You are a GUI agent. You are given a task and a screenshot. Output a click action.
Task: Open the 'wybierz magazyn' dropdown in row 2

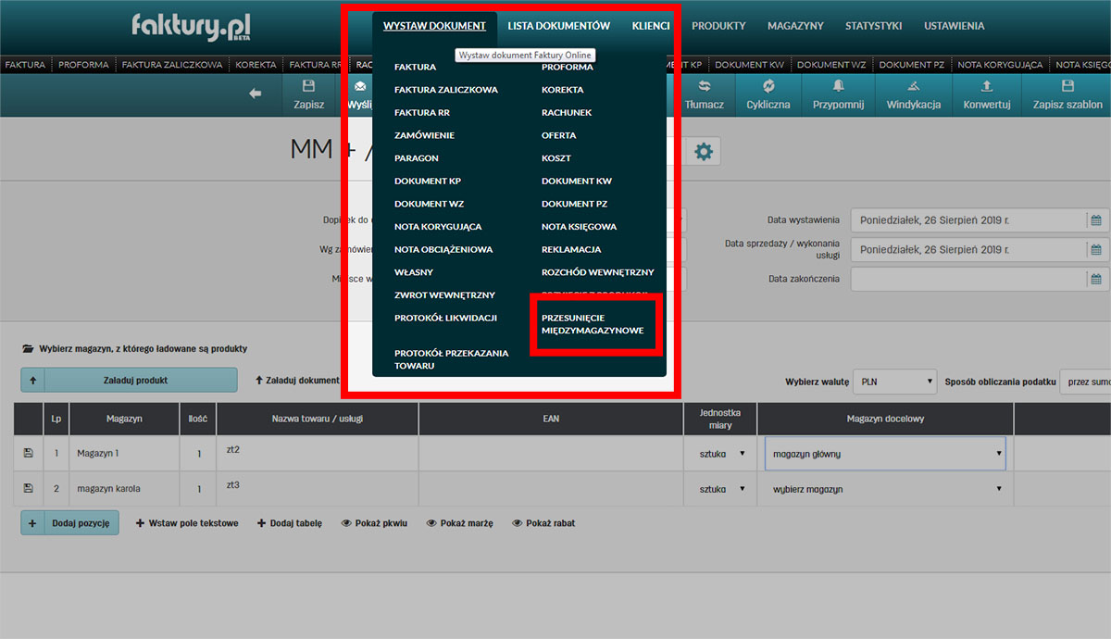(x=884, y=489)
